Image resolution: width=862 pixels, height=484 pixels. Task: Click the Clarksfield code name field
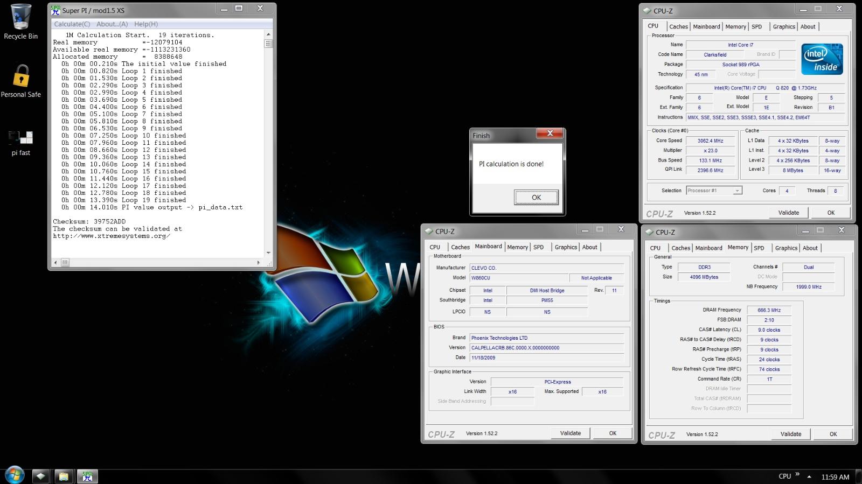point(715,54)
